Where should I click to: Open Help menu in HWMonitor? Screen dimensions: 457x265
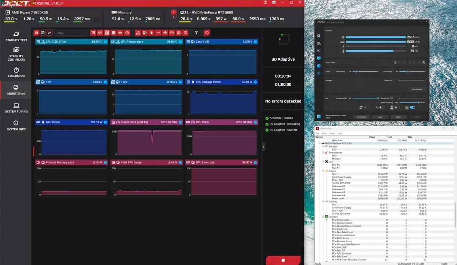pos(340,133)
